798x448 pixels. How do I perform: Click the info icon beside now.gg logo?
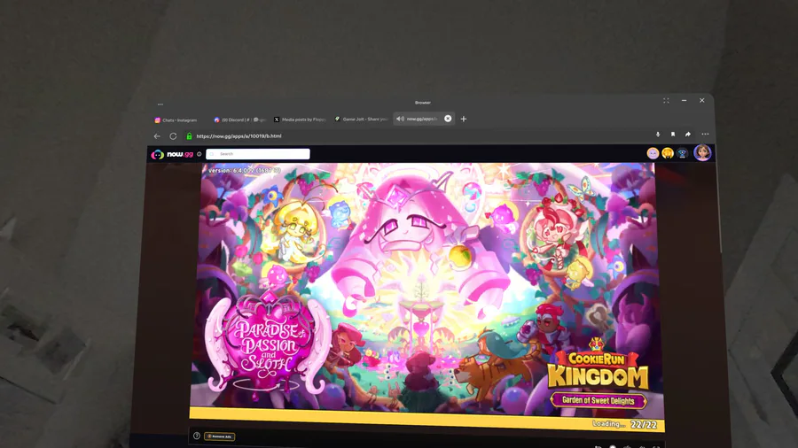tap(199, 154)
